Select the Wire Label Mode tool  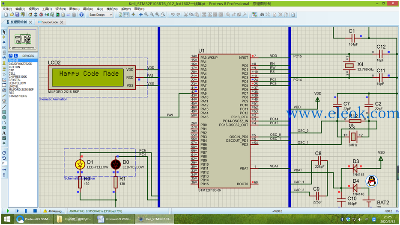pos(4,47)
